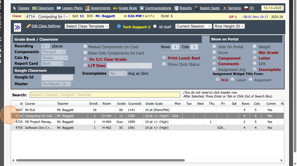Open the Components Percent dropdown
Viewport: 297px width, 166px height.
[54, 52]
